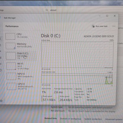Open the three-dot more options menu

point(114,26)
